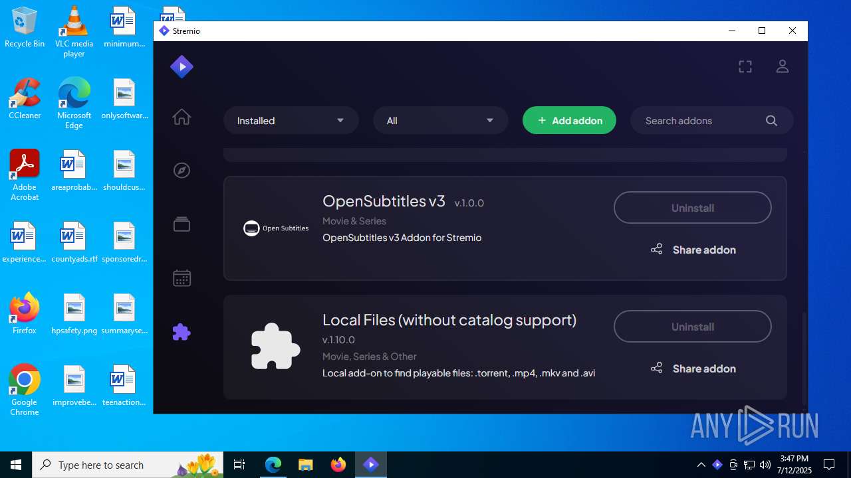Screen dimensions: 851x478
Task: Open File Explorer from taskbar
Action: 305,465
